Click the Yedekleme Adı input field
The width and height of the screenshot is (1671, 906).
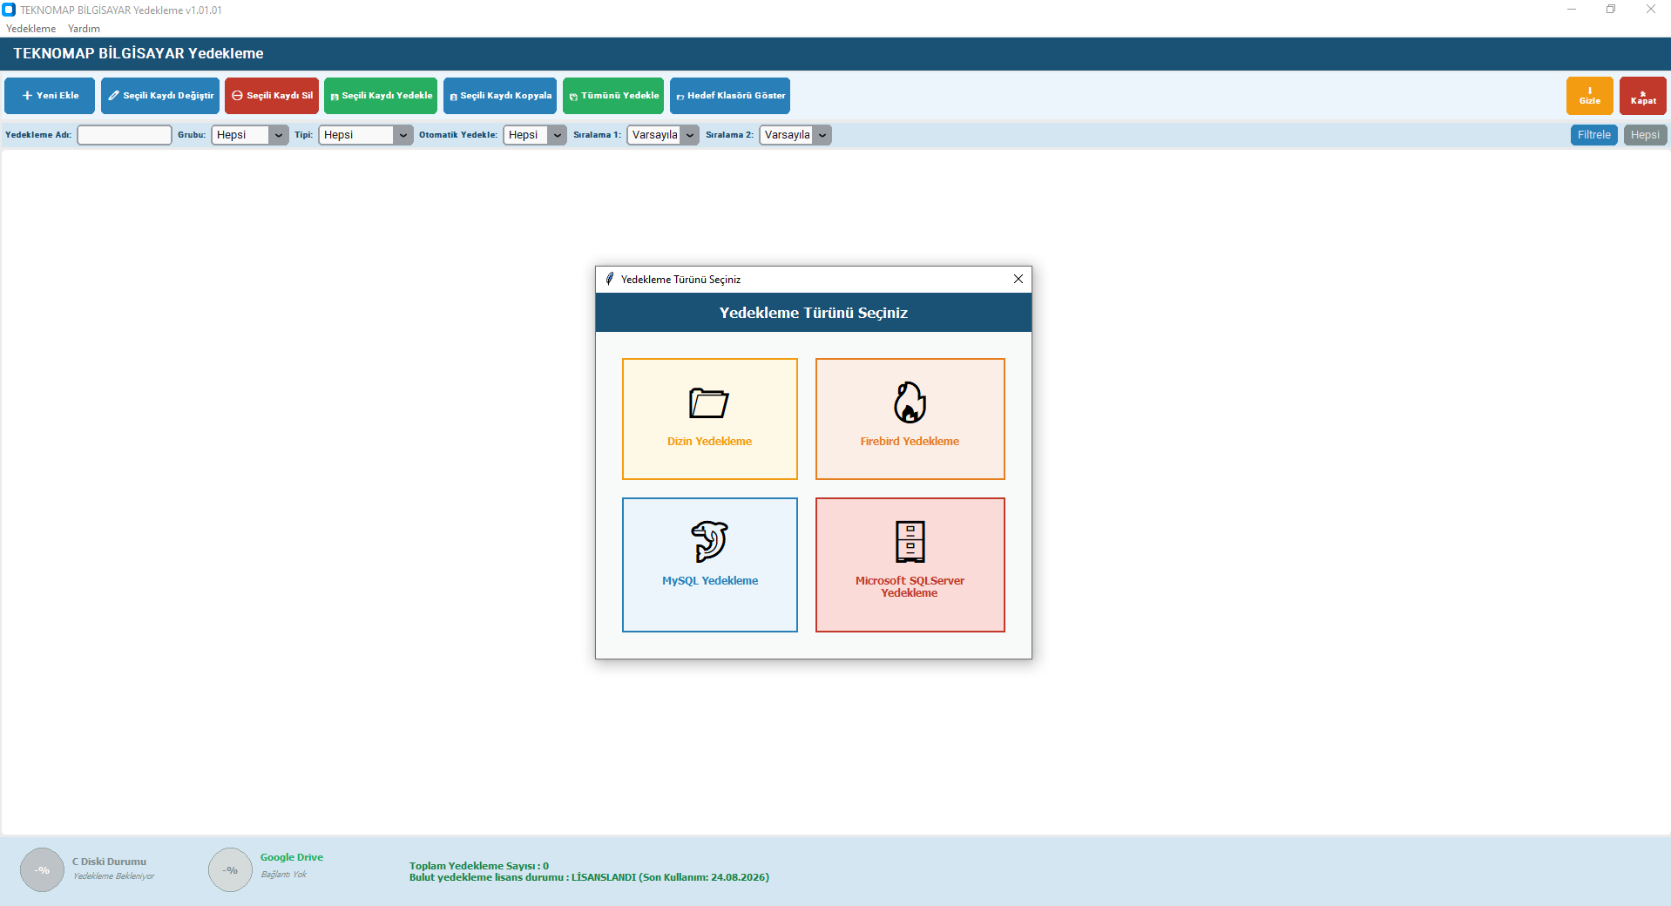(125, 135)
